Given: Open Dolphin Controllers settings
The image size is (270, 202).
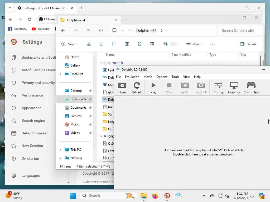Looking at the screenshot, I should click(251, 88).
